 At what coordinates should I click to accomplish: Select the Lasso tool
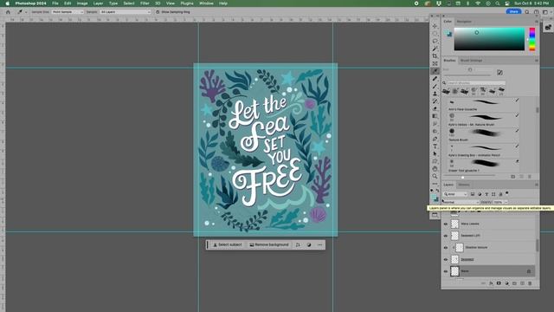435,41
